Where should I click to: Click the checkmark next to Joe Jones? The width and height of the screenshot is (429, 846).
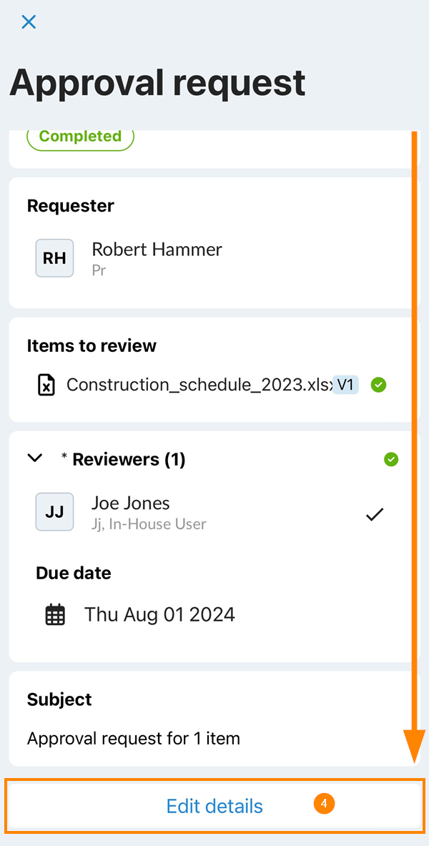[375, 514]
